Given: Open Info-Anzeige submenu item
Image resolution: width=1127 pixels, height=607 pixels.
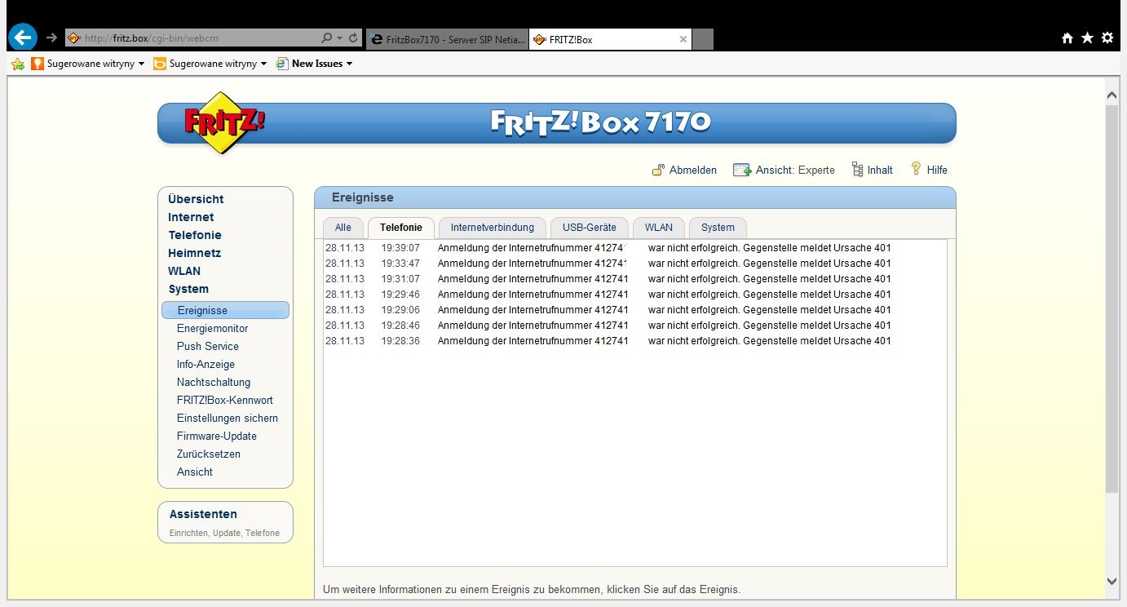Looking at the screenshot, I should coord(206,364).
